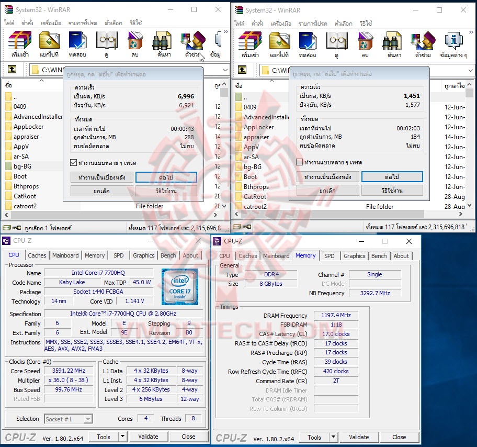Click Add icon in left WinRAR toolbar

20,40
